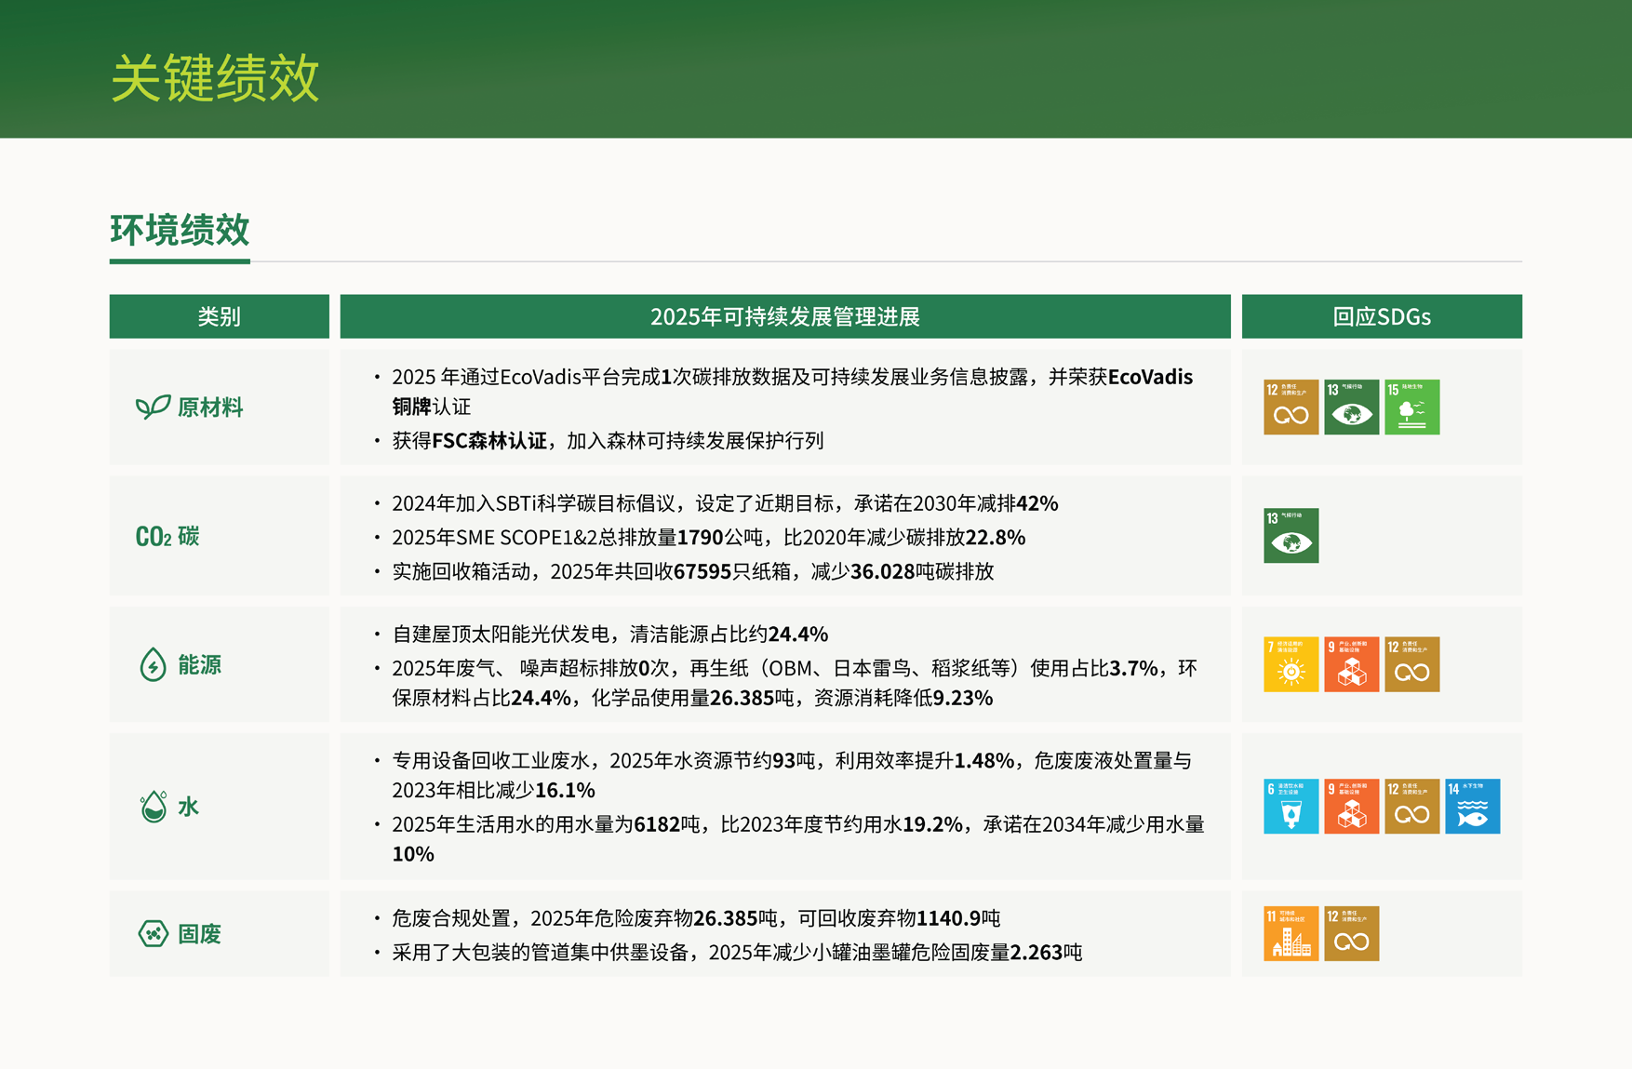Select the 关键绩效 page title
The image size is (1632, 1069).
tap(215, 77)
